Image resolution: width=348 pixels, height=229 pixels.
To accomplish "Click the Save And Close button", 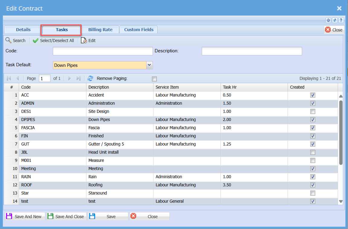I will pyautogui.click(x=66, y=217).
